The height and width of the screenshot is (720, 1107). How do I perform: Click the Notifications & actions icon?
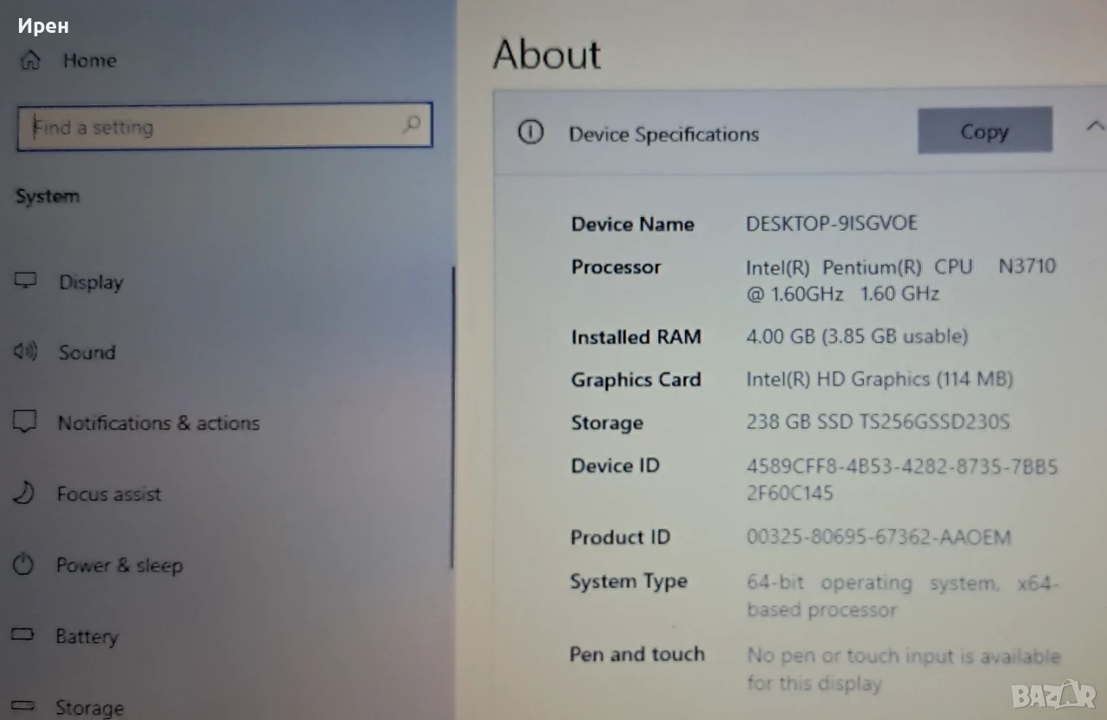click(24, 422)
